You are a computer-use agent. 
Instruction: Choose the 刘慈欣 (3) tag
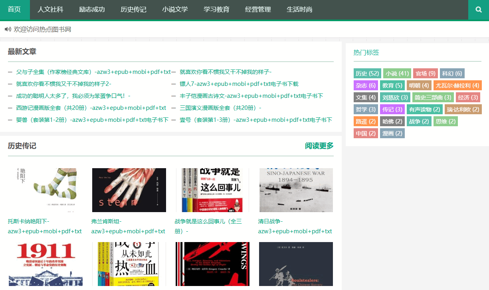[395, 97]
